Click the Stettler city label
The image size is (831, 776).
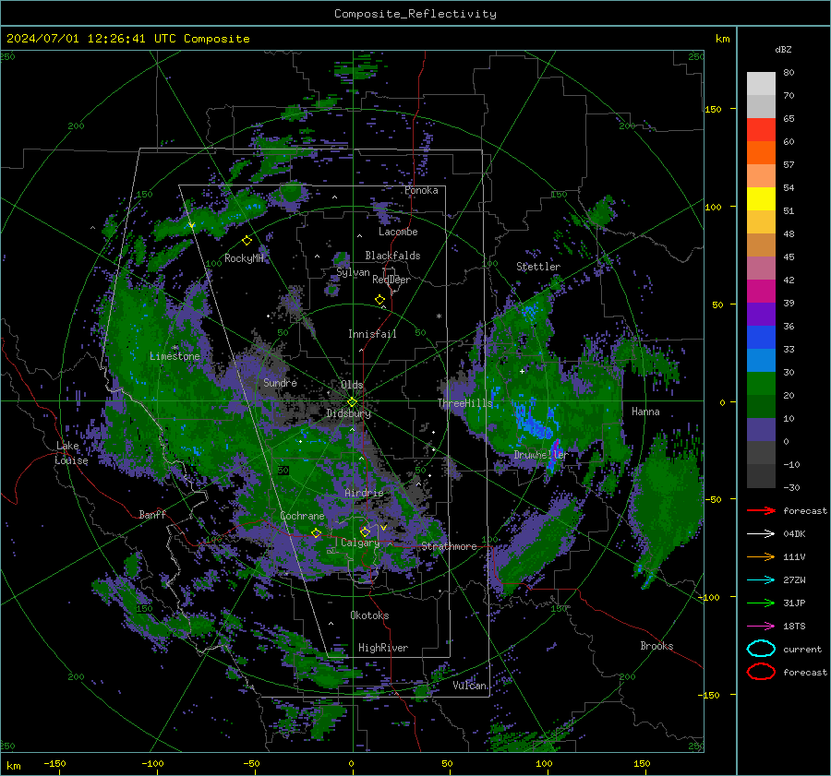point(538,267)
